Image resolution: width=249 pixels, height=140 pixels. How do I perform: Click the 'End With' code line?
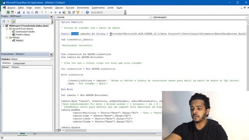tap(67, 89)
